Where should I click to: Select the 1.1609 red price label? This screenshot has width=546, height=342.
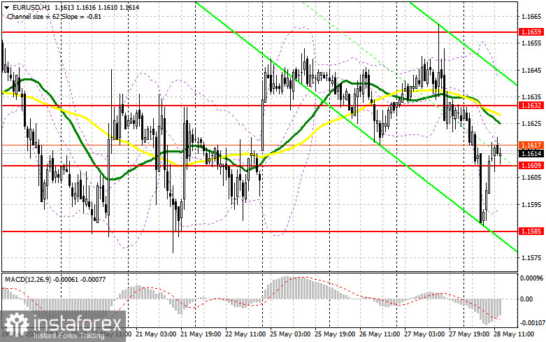click(x=531, y=166)
